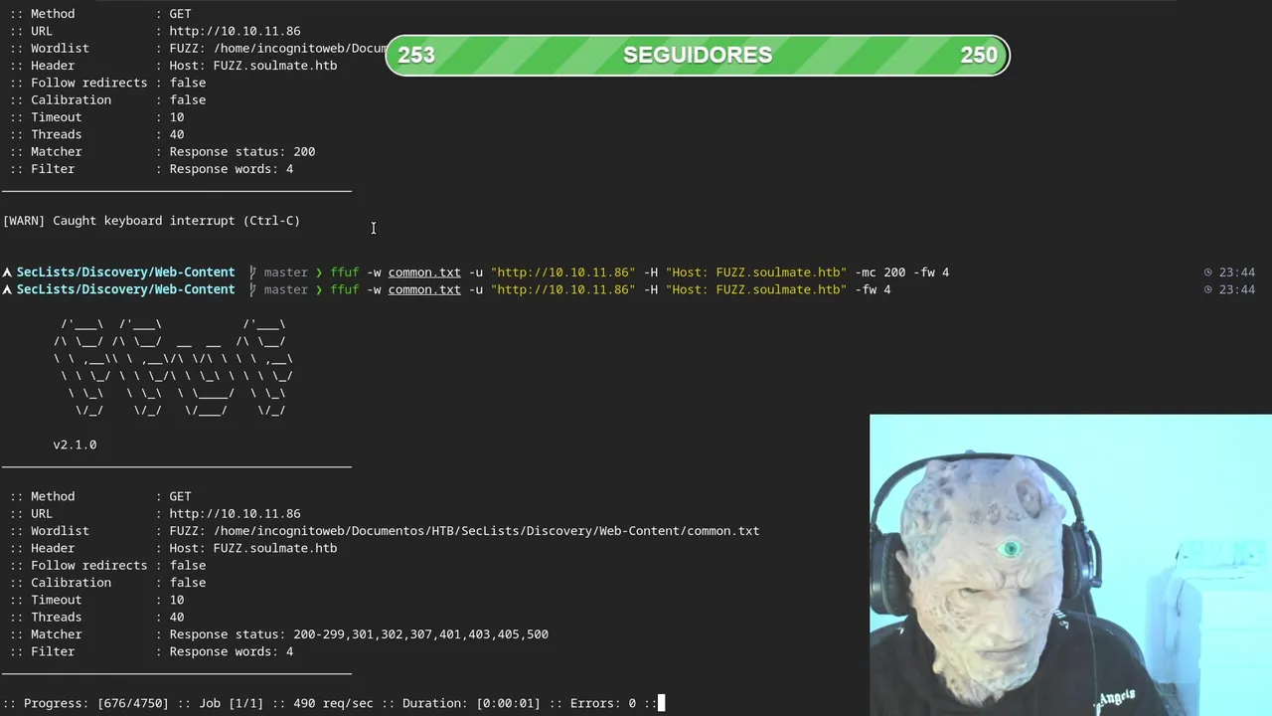
Task: Click the '490 req/sec' status entry
Action: coord(333,703)
